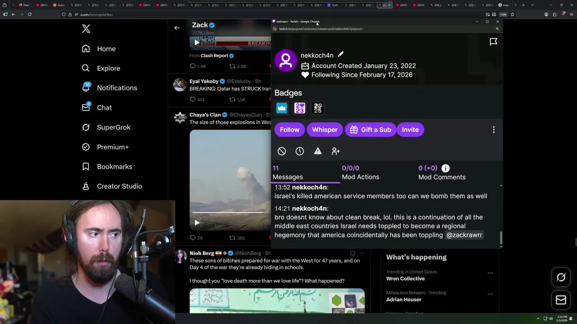The width and height of the screenshot is (577, 324).
Task: Click the taskbar volume speaker icon
Action: (551, 319)
